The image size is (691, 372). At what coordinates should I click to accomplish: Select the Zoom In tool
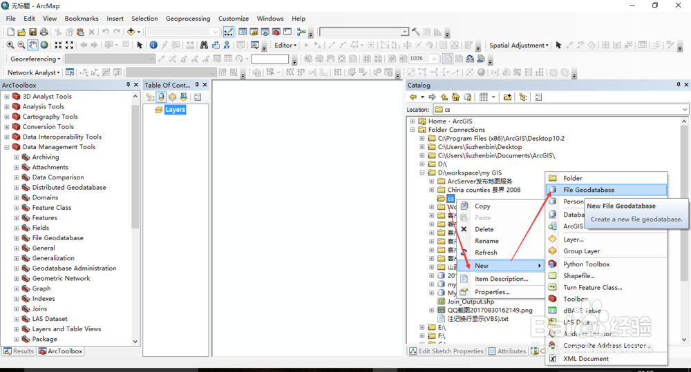point(10,45)
